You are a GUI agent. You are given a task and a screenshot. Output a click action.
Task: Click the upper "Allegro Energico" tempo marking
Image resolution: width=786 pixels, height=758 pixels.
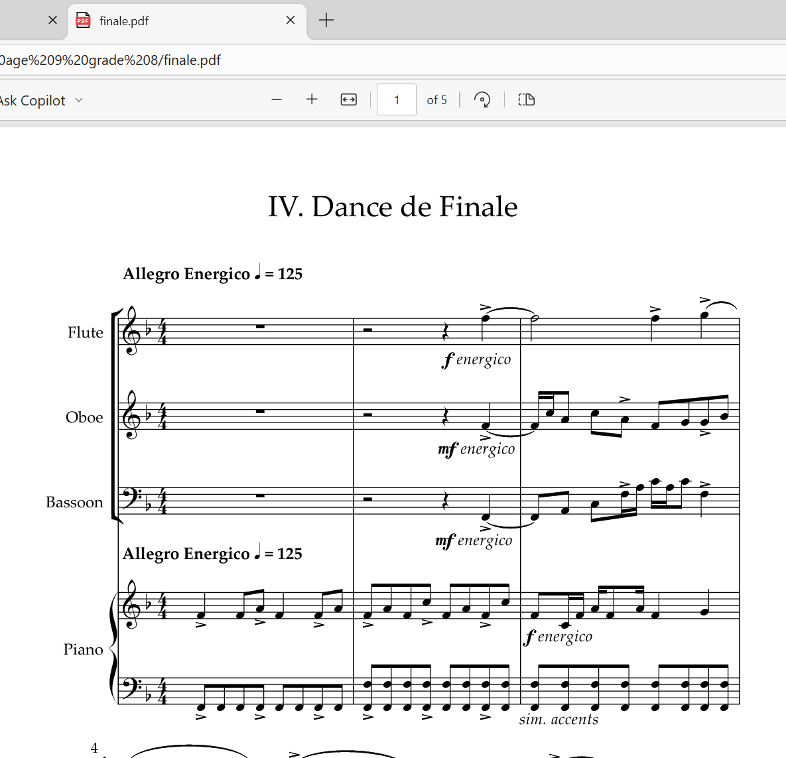pos(212,274)
